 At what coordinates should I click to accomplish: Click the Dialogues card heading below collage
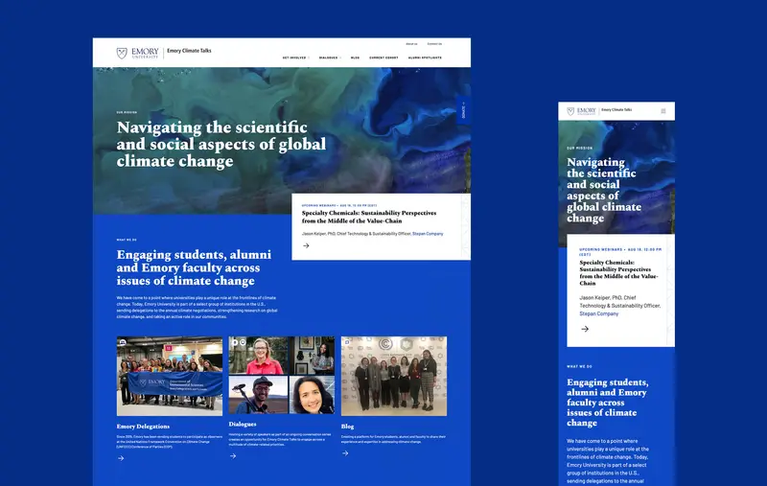click(243, 424)
